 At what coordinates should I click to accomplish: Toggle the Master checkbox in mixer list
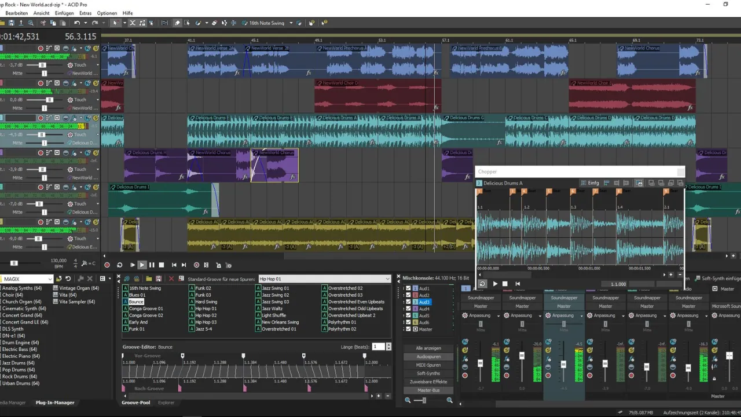[x=408, y=329]
